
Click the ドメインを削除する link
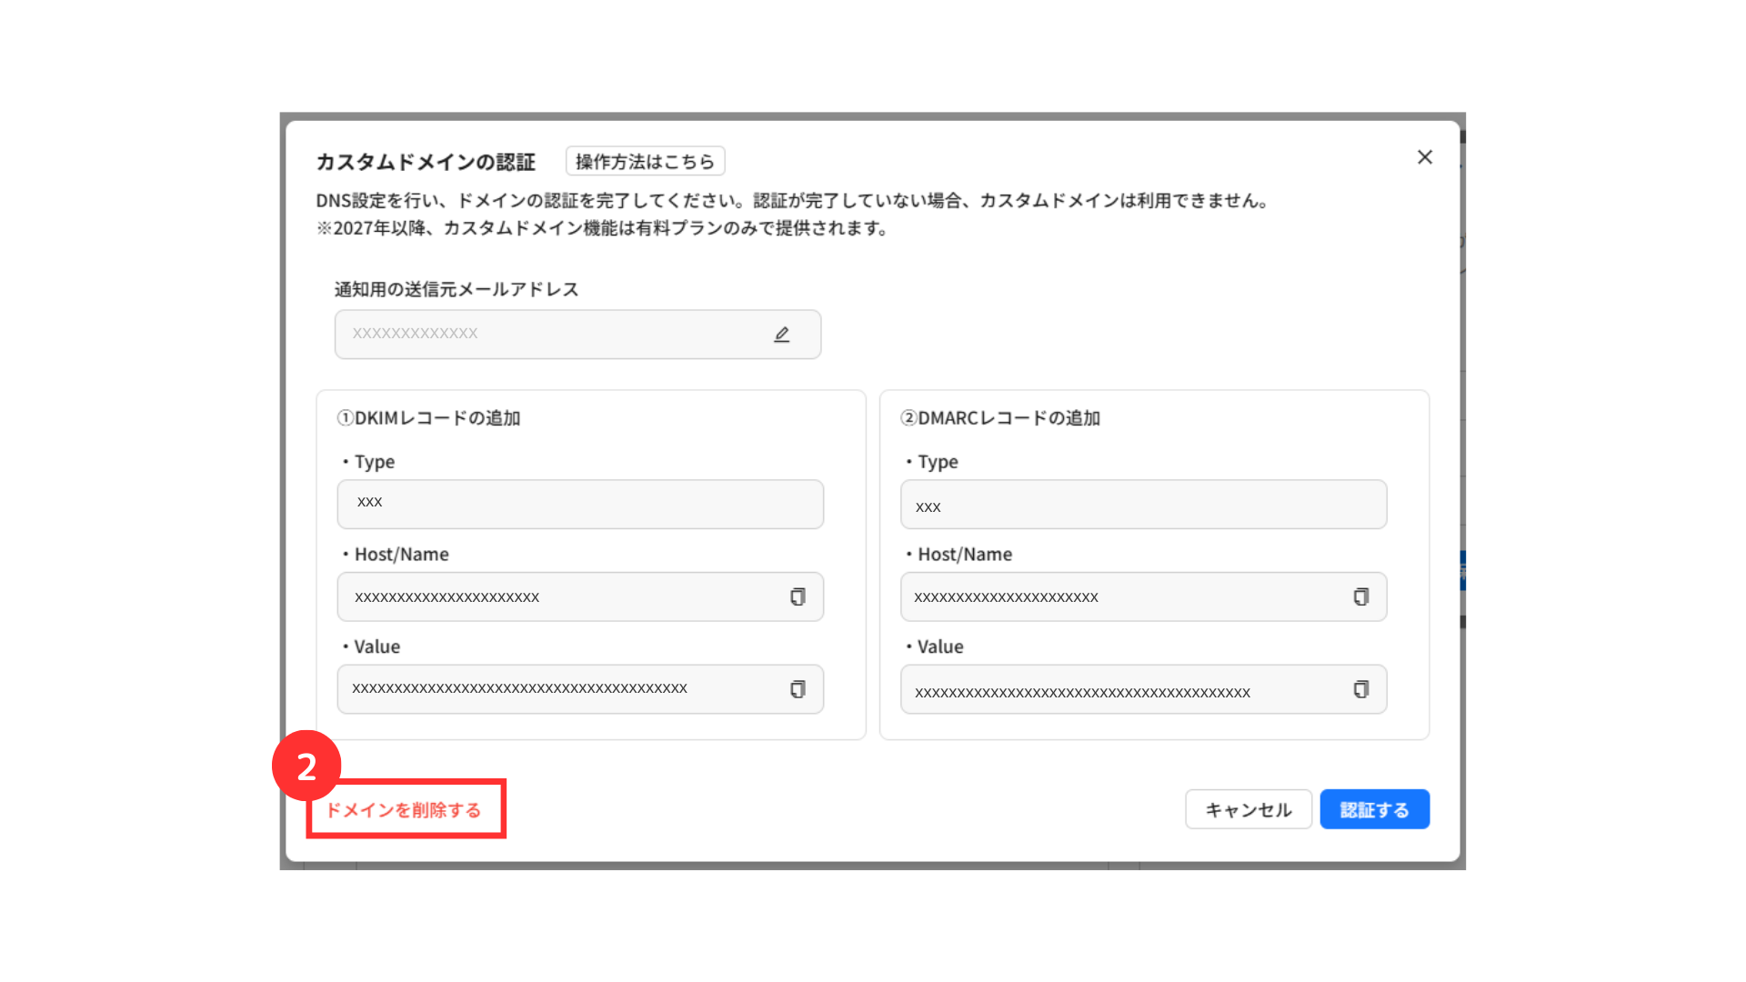[x=404, y=809]
